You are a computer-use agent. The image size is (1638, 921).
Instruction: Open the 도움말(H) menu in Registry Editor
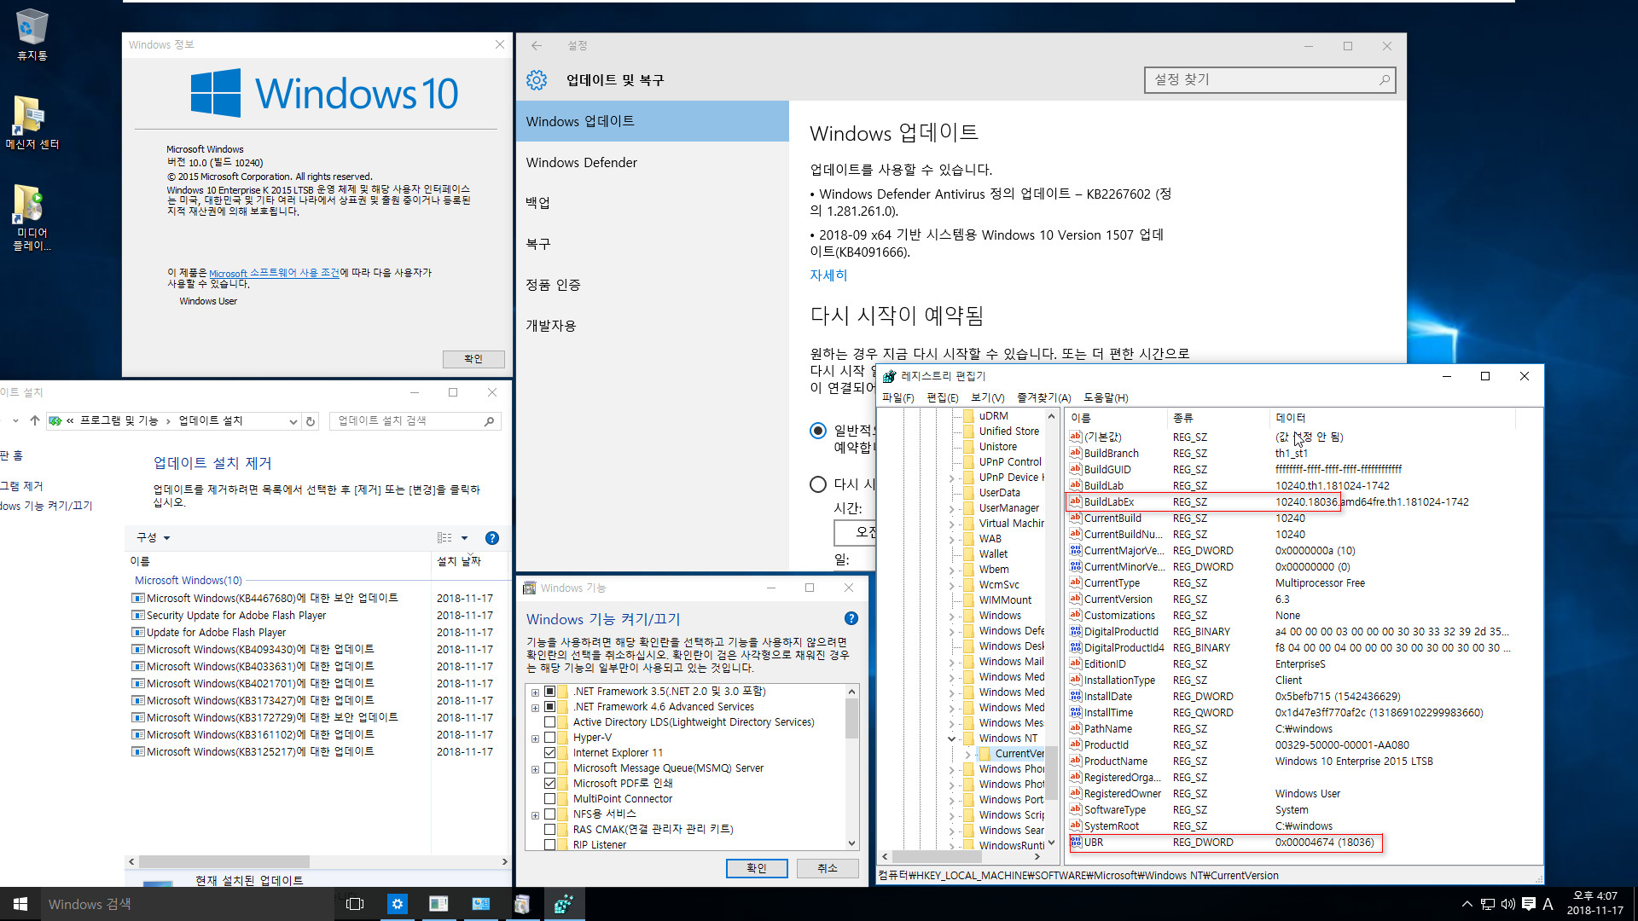point(1106,398)
